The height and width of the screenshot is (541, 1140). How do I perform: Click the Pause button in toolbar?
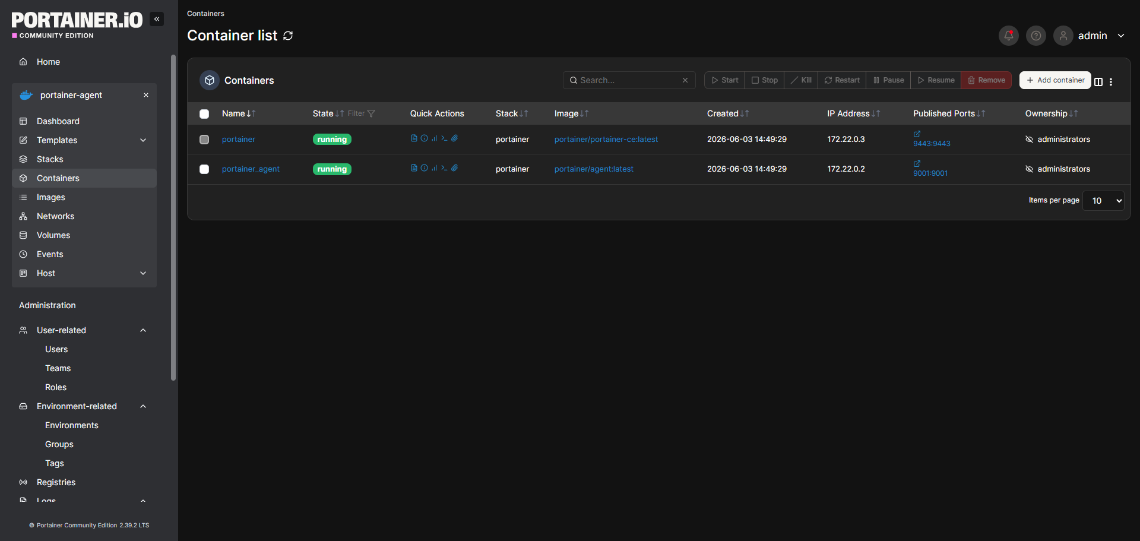[x=888, y=80]
